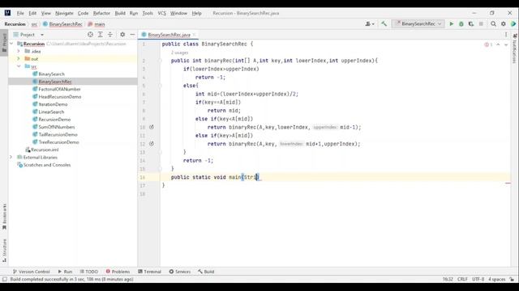Collapse the Recursion root node
Image resolution: width=519 pixels, height=291 pixels.
11,44
